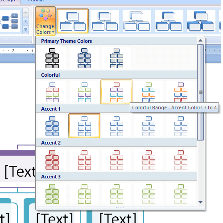Pick the last Colorful scheme with purple top box
The image size is (223, 223).
click(181, 92)
